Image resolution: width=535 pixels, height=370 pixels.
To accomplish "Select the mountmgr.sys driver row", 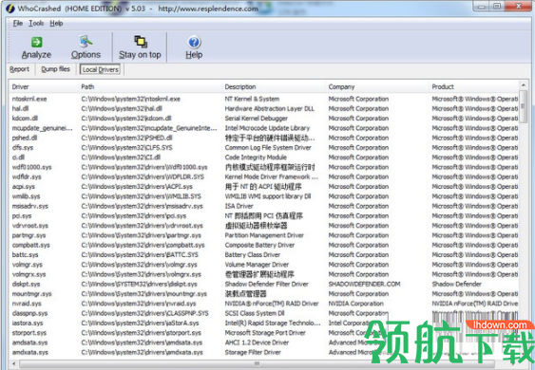I will [264, 294].
